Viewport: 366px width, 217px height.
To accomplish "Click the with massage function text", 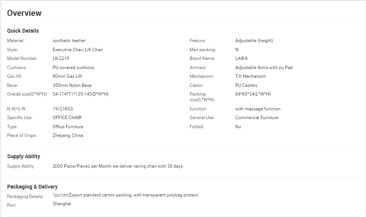I will pyautogui.click(x=258, y=109).
